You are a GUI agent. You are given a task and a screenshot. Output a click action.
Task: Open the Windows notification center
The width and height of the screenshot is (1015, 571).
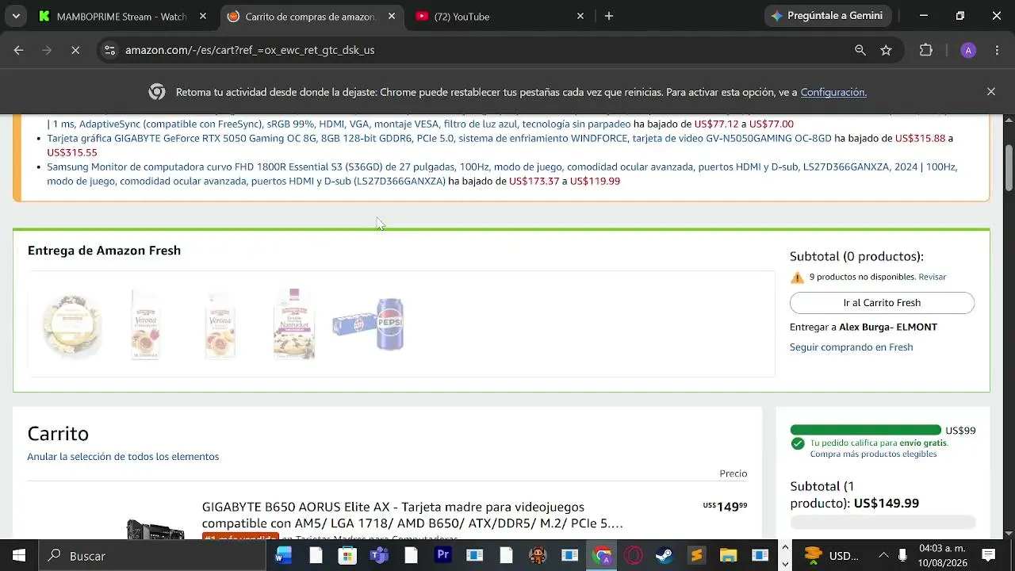pyautogui.click(x=989, y=556)
